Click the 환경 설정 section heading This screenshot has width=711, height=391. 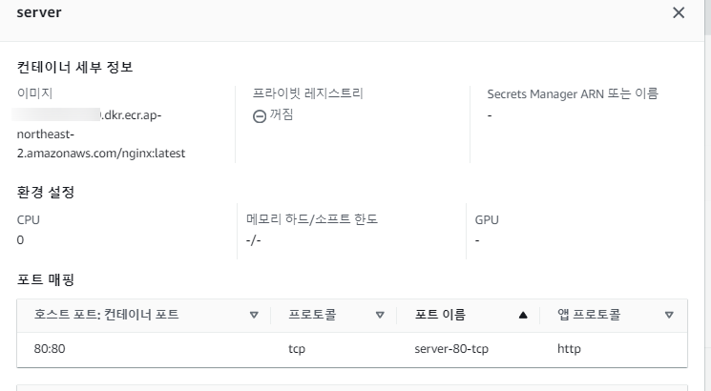[46, 192]
